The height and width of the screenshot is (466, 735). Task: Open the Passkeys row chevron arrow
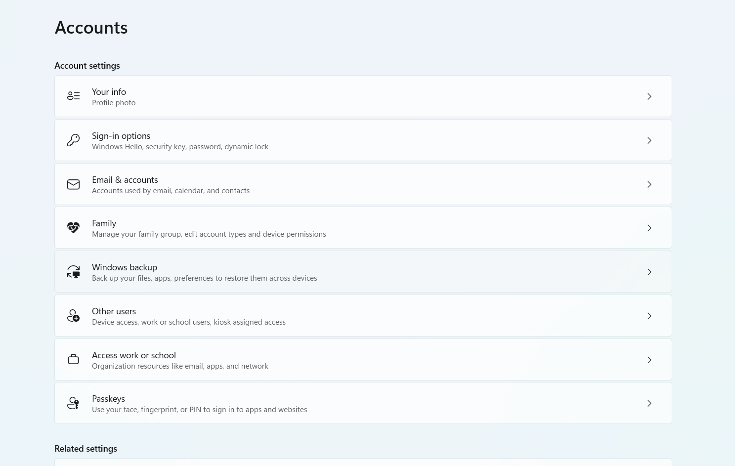649,403
